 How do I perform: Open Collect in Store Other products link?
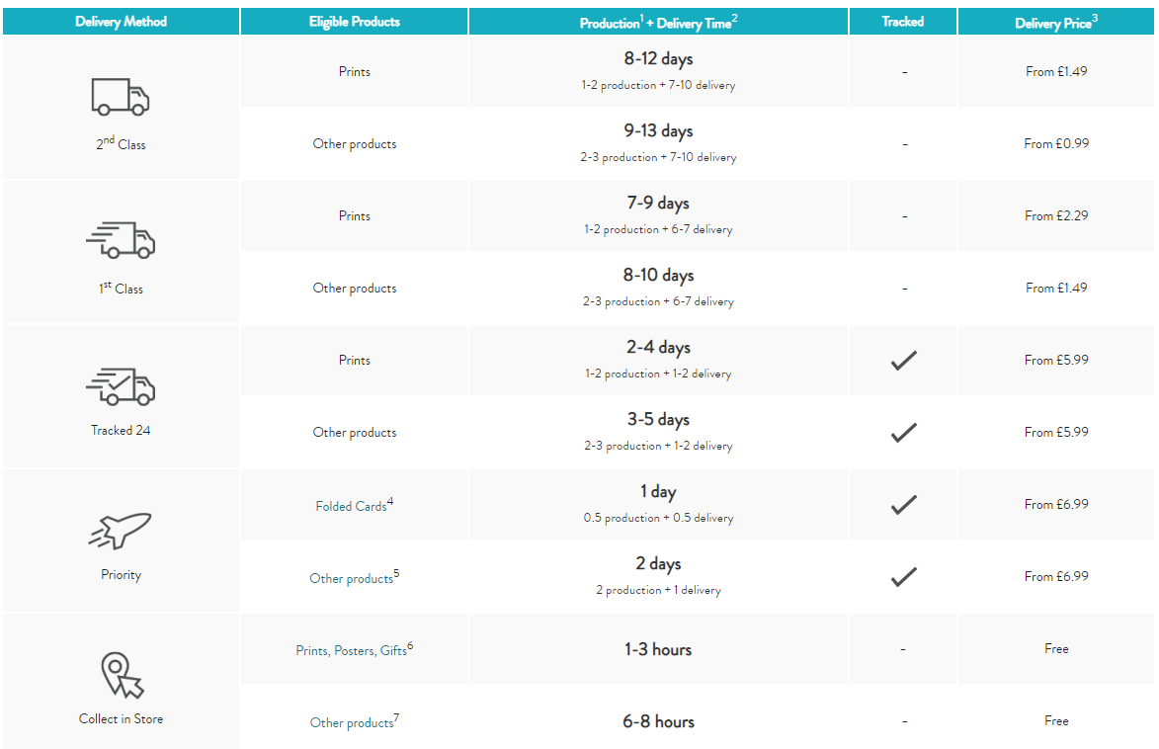coord(351,722)
